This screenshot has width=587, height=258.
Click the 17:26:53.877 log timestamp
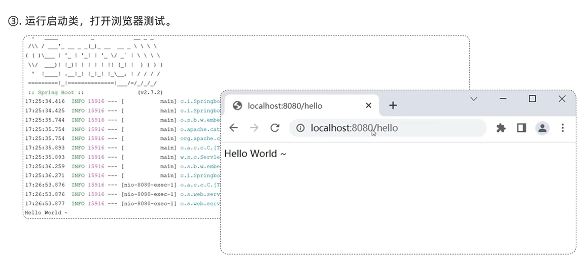[45, 203]
